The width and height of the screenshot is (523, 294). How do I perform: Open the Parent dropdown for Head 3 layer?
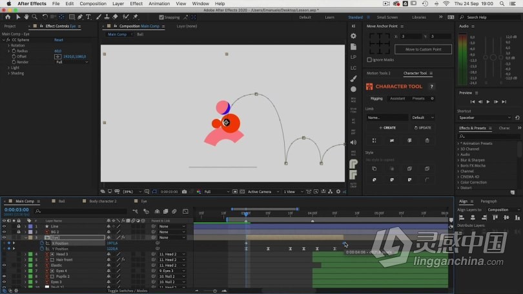pyautogui.click(x=172, y=255)
